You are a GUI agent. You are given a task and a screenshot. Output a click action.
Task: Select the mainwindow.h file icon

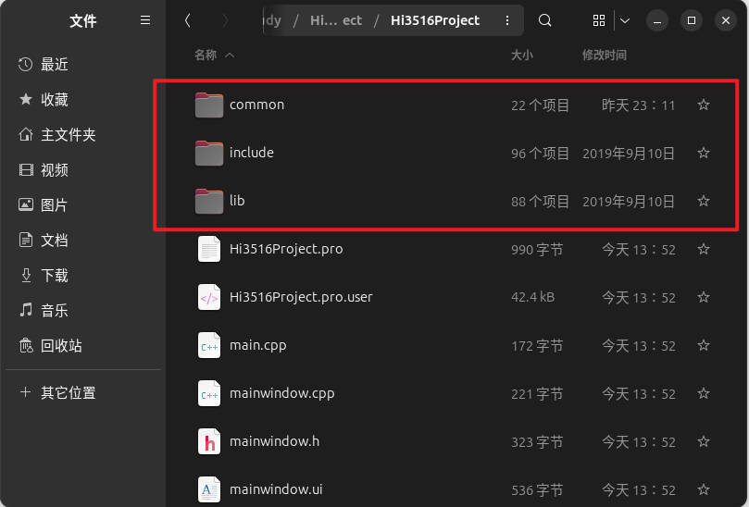[x=209, y=441]
